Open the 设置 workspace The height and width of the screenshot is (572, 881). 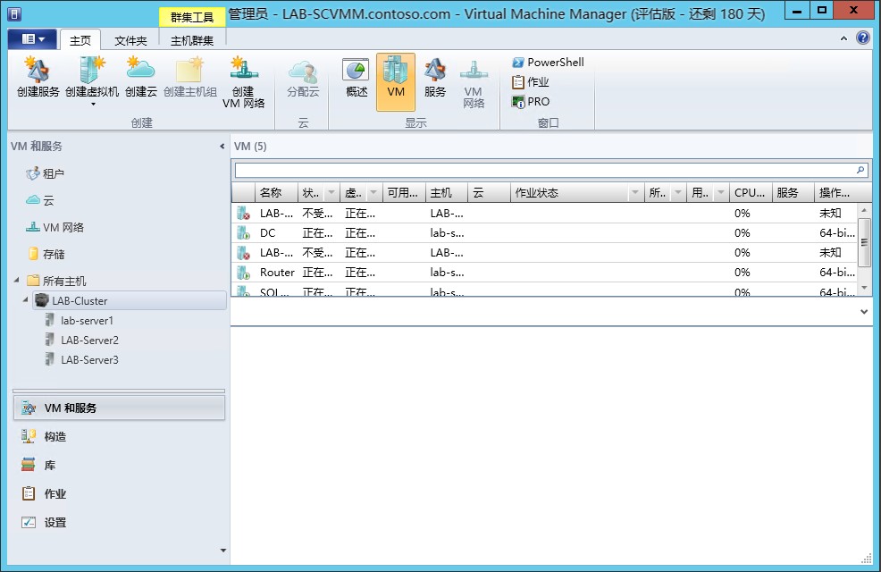click(119, 523)
